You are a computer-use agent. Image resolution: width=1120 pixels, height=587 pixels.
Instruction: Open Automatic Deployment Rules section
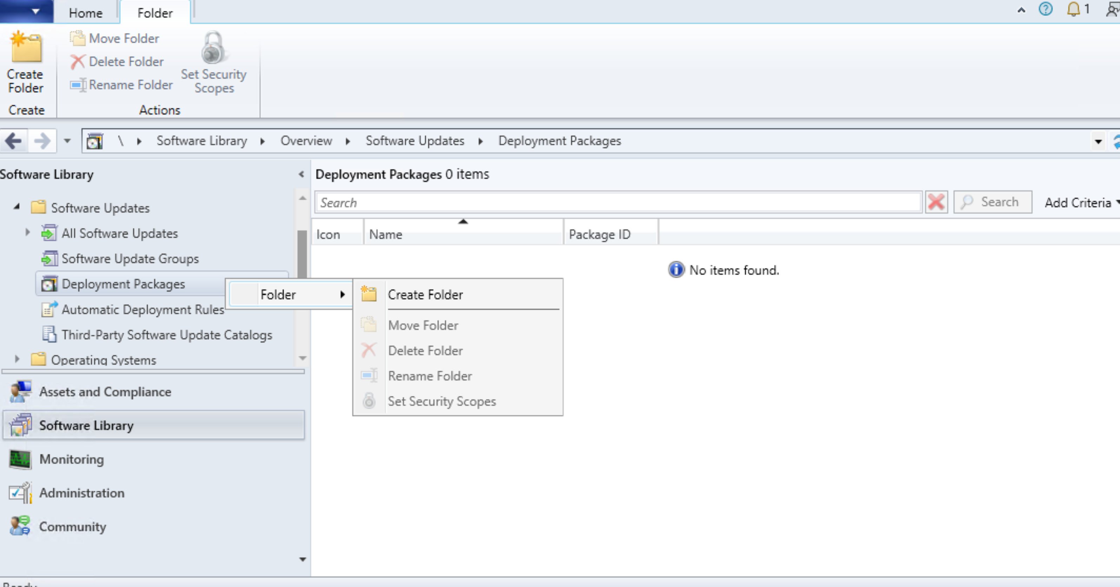pos(143,310)
